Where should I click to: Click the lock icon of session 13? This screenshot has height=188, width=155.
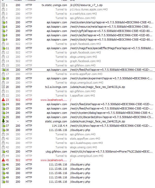pos(3,57)
